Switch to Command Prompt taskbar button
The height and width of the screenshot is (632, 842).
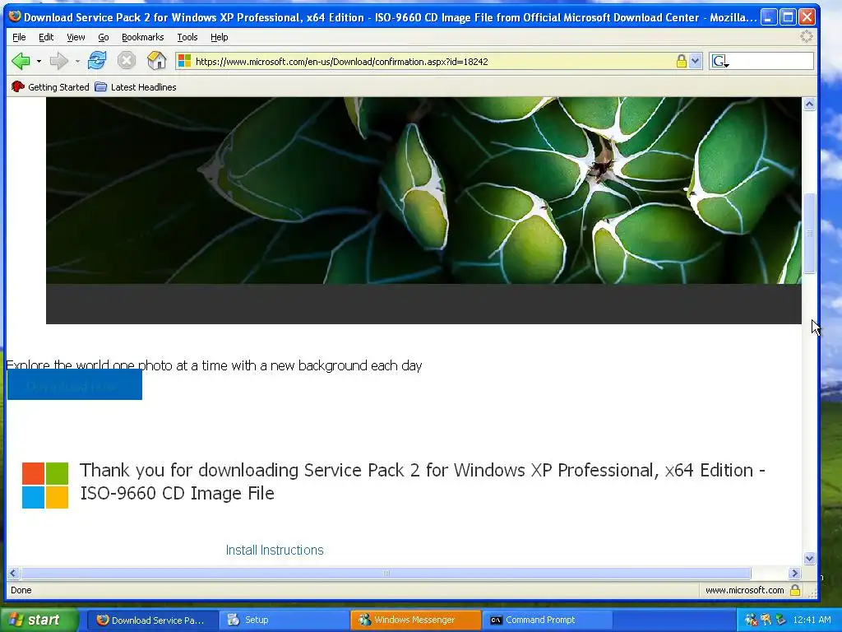tap(547, 620)
